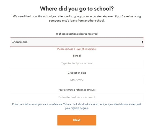Click the red 'Please choose a level of education' error

tap(77, 49)
